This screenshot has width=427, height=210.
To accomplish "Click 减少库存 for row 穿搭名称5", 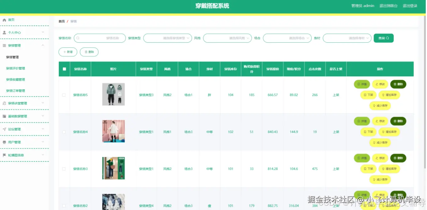I will (380, 106).
